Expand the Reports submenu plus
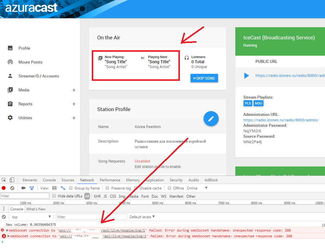The image size is (325, 250). [74, 104]
